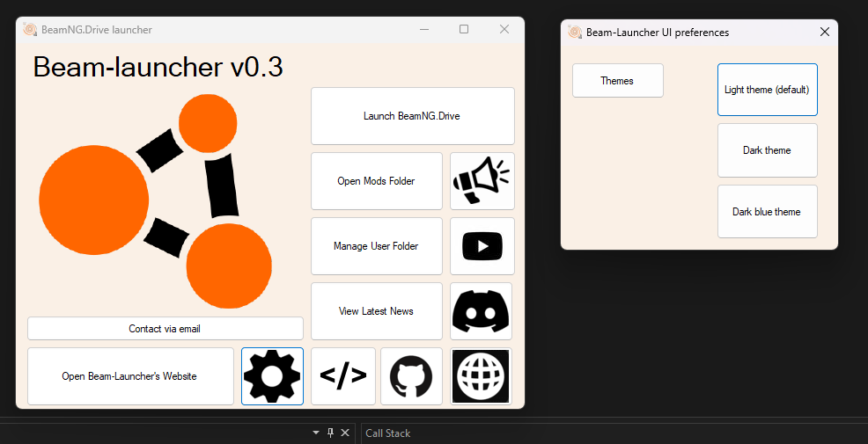This screenshot has height=444, width=868.
Task: Click the Beam-launcher v0.3 heading
Action: click(x=158, y=67)
